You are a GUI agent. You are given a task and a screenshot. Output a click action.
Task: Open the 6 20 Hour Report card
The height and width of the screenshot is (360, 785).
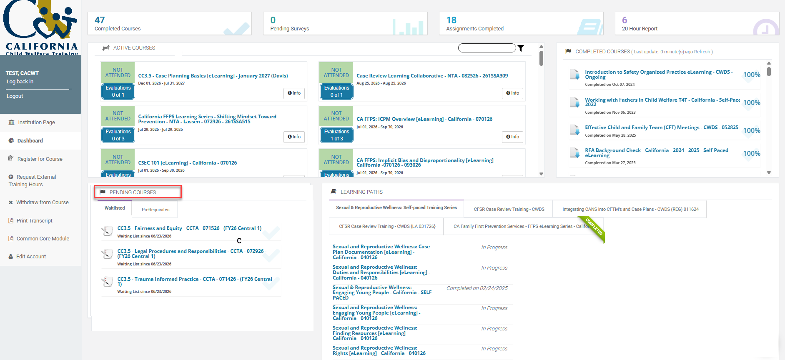pos(697,23)
